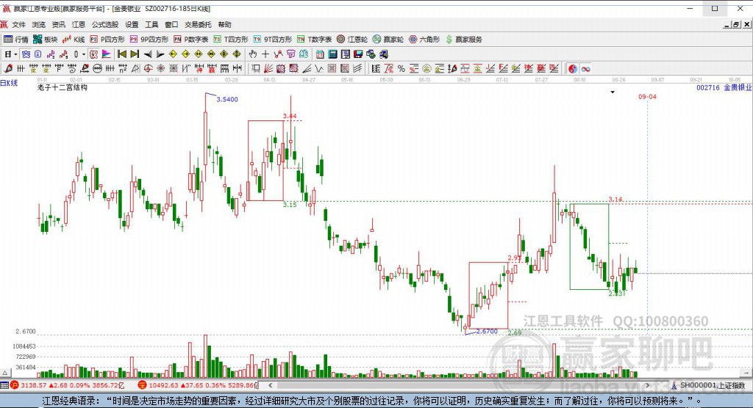The height and width of the screenshot is (408, 753).
Task: Click the save floppy disk icon
Action: [x=359, y=54]
